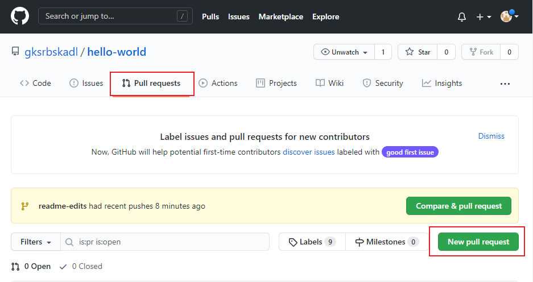Fork the repository
This screenshot has height=282, width=533.
tap(481, 52)
